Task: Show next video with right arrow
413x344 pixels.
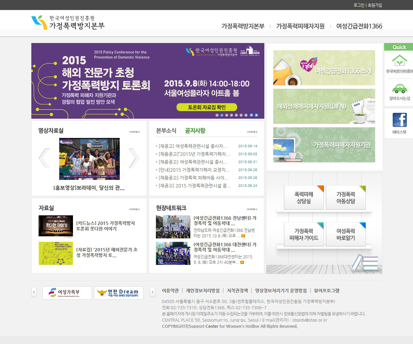Action: click(134, 158)
